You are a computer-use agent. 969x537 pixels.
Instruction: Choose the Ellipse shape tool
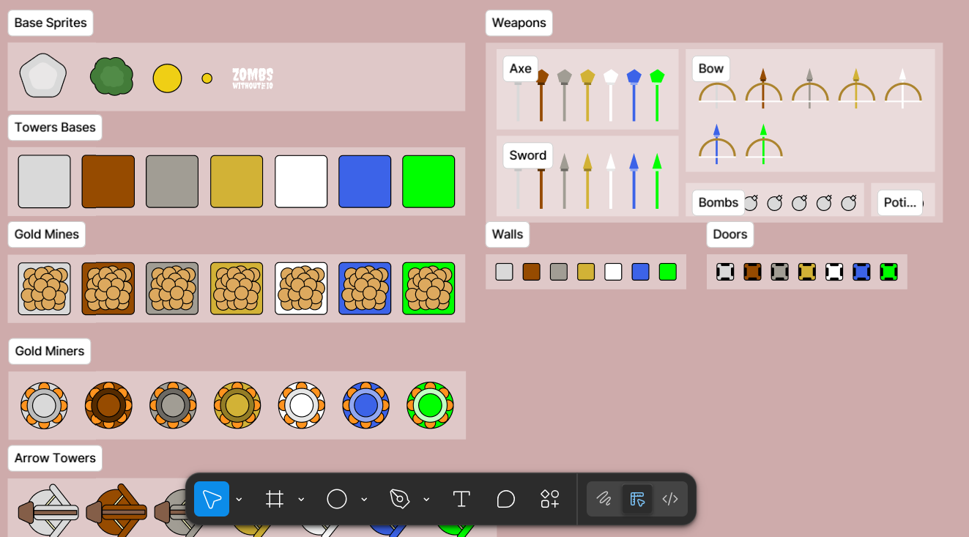[x=336, y=499]
